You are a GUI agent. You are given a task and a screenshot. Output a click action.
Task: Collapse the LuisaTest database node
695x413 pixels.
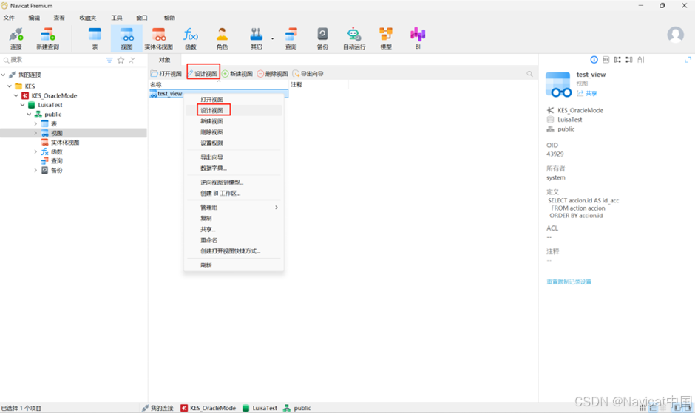click(23, 105)
